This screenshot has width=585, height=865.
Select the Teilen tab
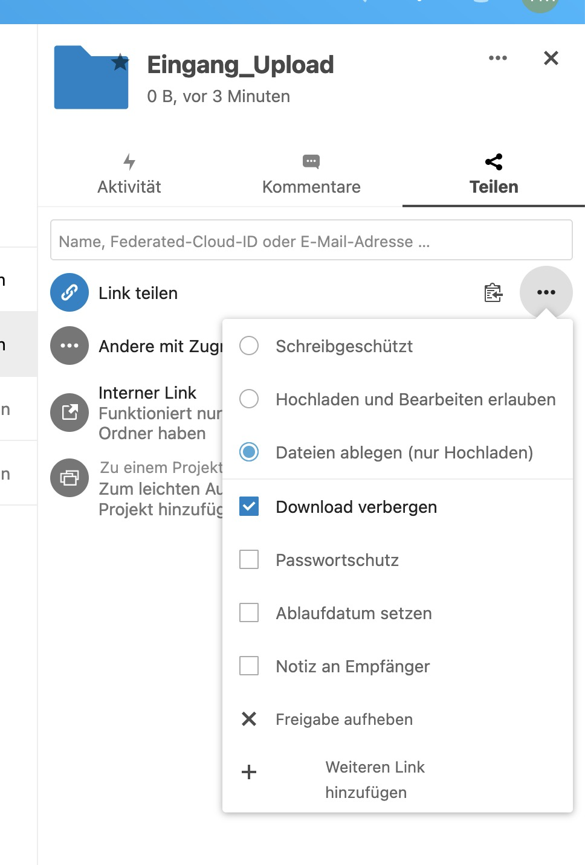494,175
